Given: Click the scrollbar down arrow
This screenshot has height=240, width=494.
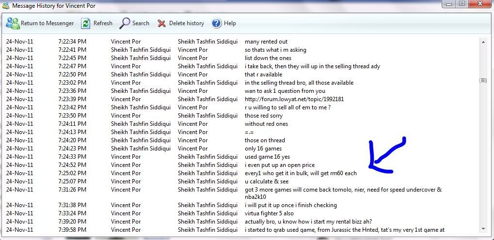Looking at the screenshot, I should click(483, 229).
